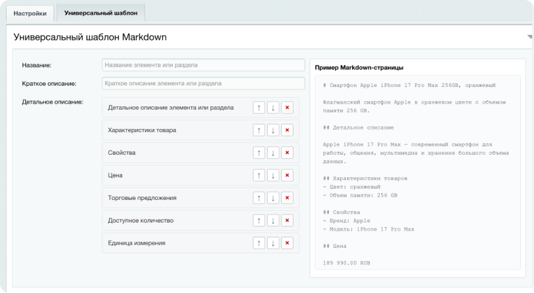This screenshot has width=534, height=293.
Task: Move 'Цена' block up
Action: coord(259,175)
